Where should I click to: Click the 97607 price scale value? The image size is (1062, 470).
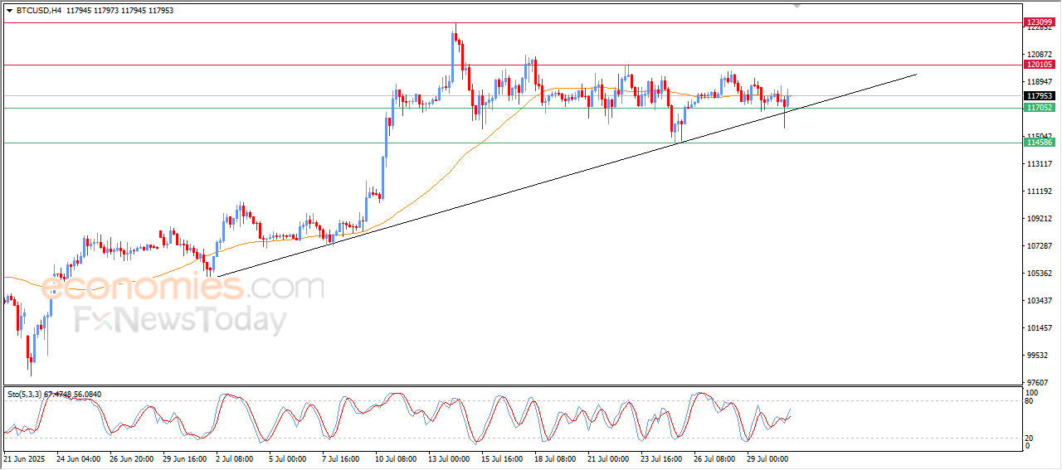(x=1037, y=383)
